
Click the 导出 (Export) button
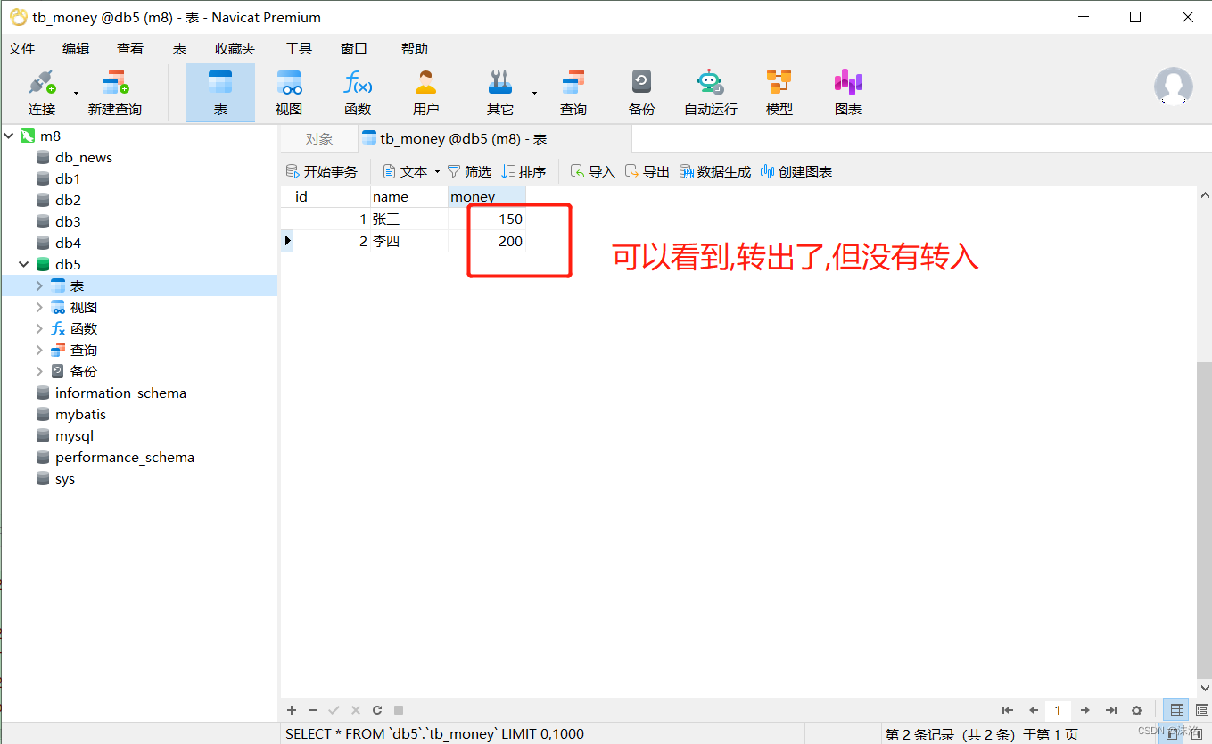coord(647,171)
